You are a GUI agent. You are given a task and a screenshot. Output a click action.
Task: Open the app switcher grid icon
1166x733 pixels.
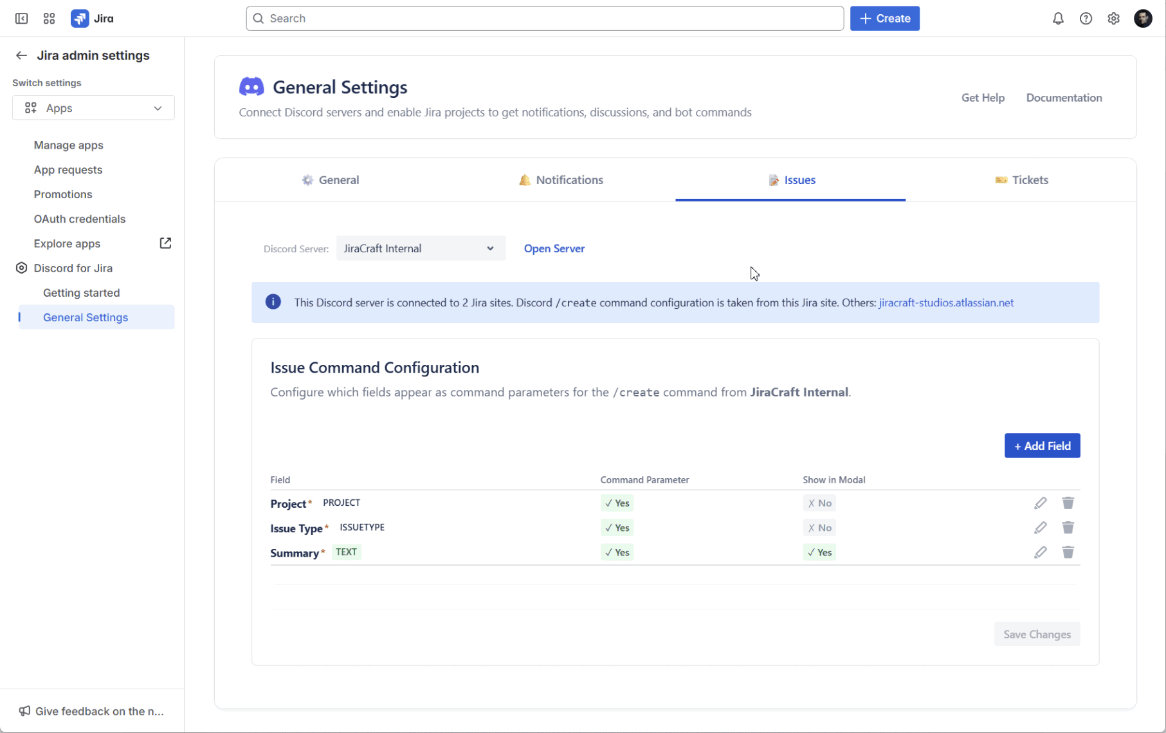(49, 19)
